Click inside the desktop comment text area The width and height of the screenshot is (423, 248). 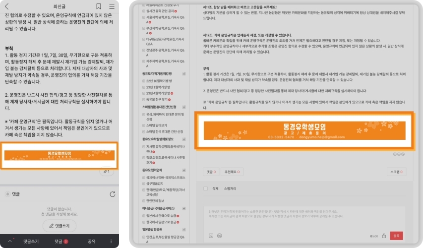coord(304,218)
